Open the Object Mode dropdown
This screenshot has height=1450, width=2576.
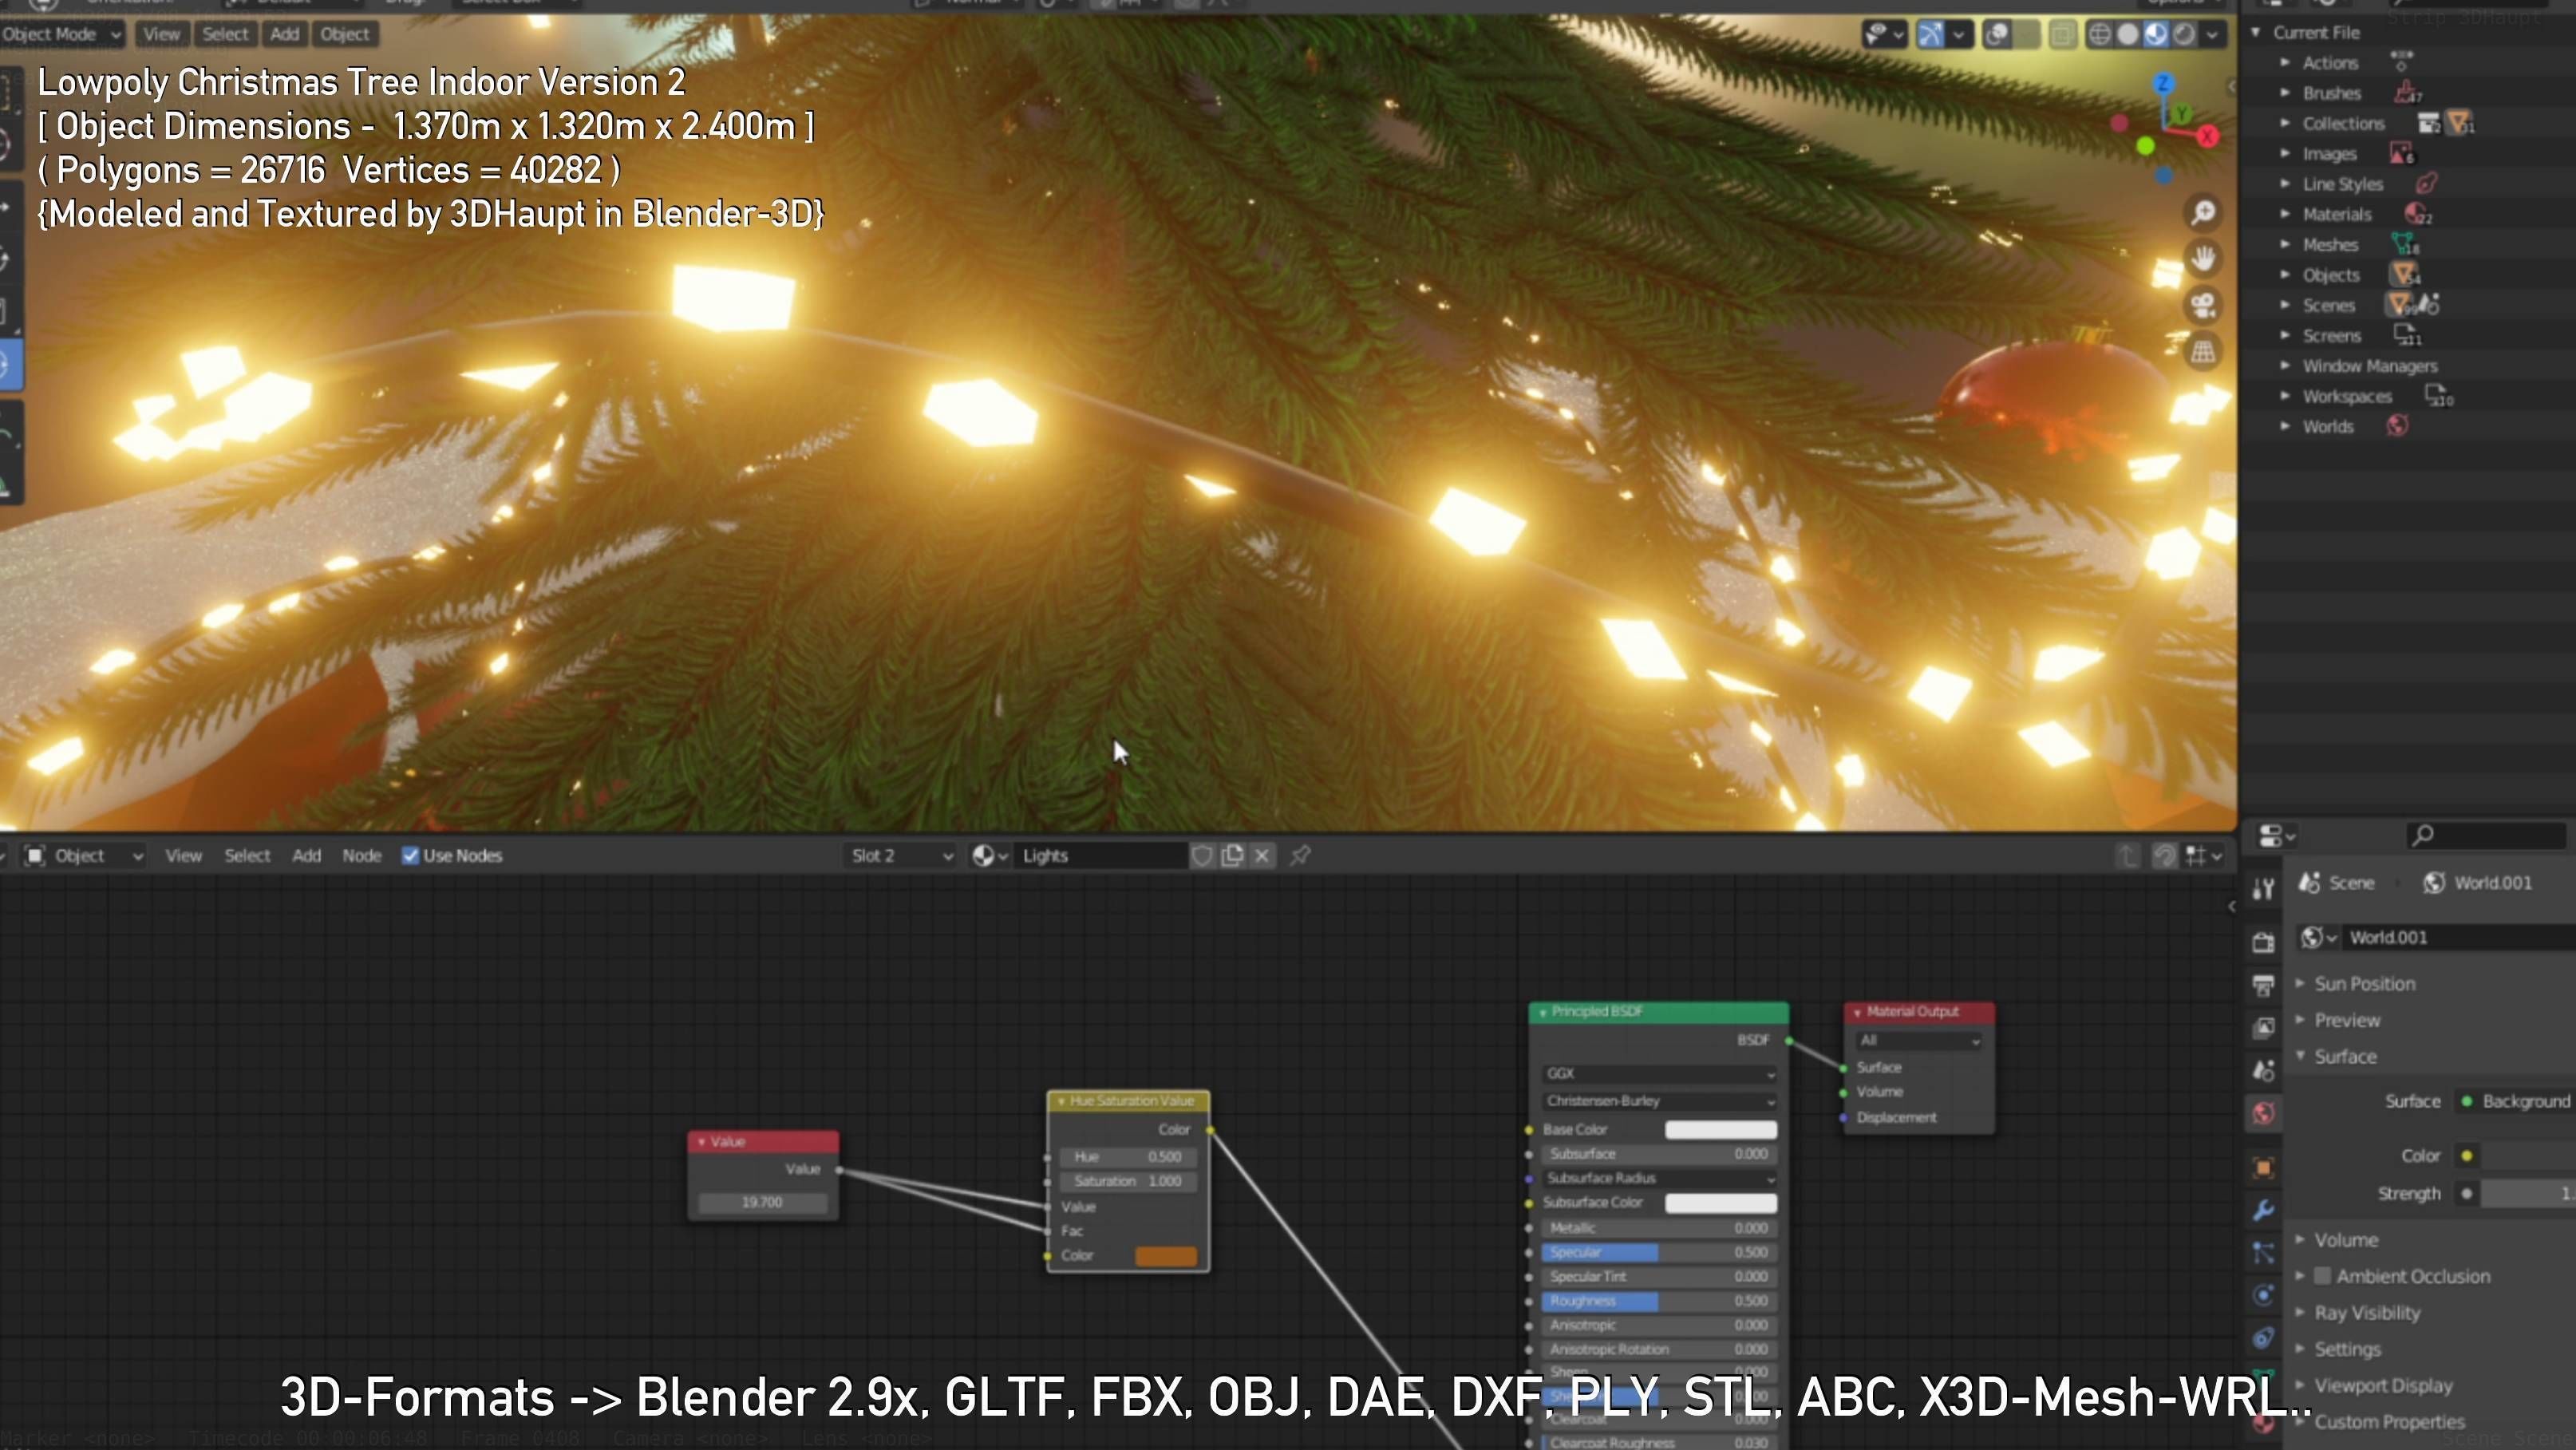(60, 34)
